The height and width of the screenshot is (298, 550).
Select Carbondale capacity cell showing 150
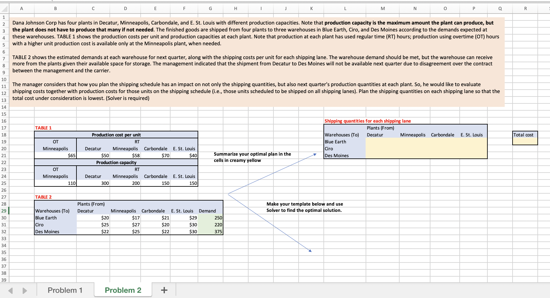pyautogui.click(x=155, y=183)
